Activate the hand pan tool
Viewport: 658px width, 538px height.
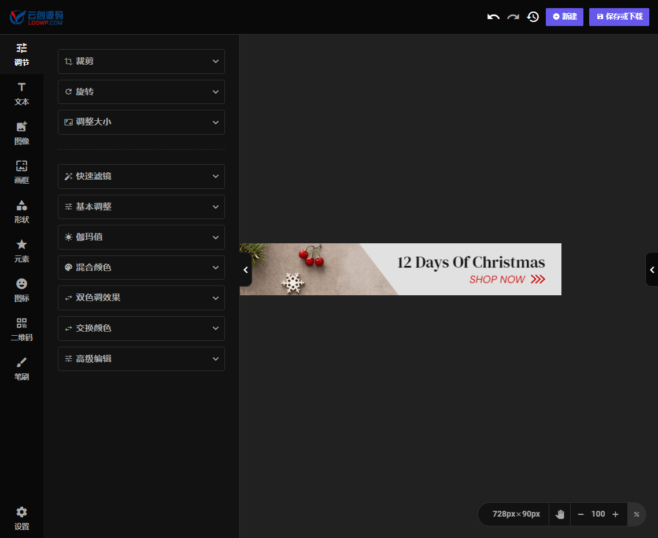[x=560, y=514]
